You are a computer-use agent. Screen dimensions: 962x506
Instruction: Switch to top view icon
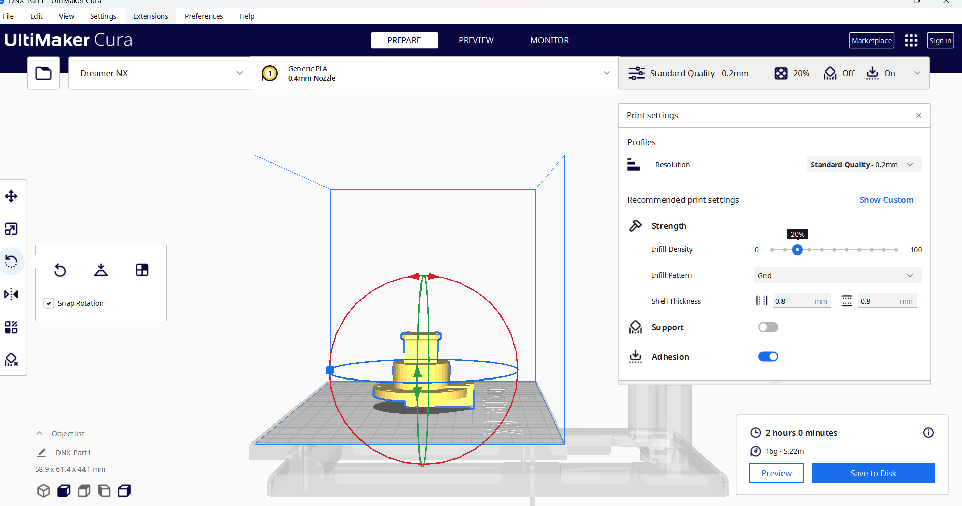point(84,491)
